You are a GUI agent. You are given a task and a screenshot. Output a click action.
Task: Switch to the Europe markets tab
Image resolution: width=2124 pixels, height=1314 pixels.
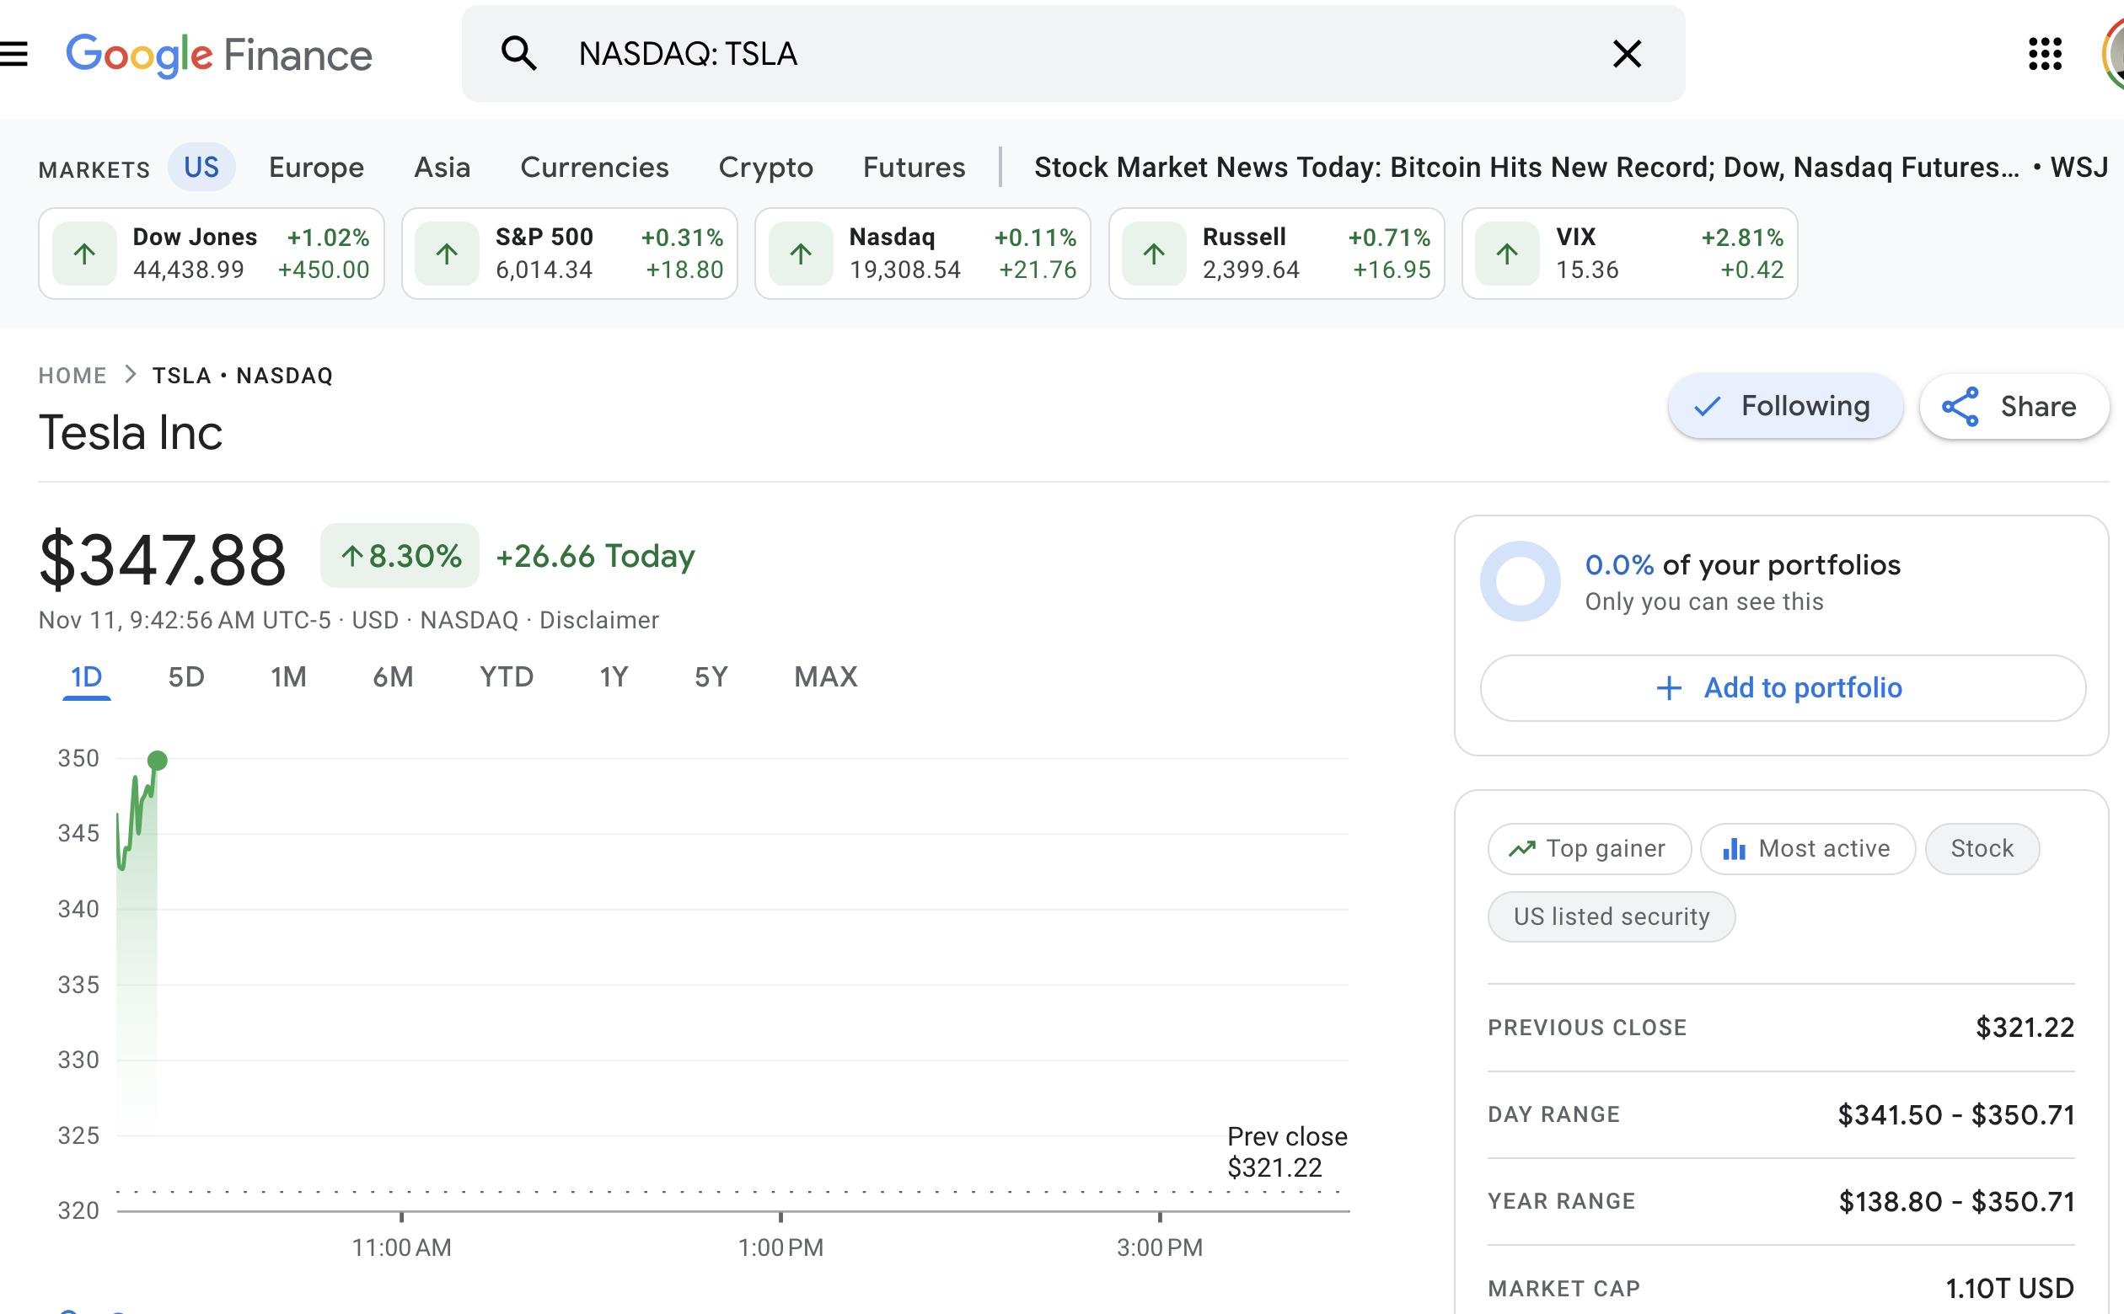316,167
